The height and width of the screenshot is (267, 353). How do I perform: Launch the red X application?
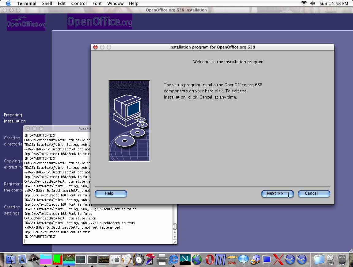click(278, 259)
